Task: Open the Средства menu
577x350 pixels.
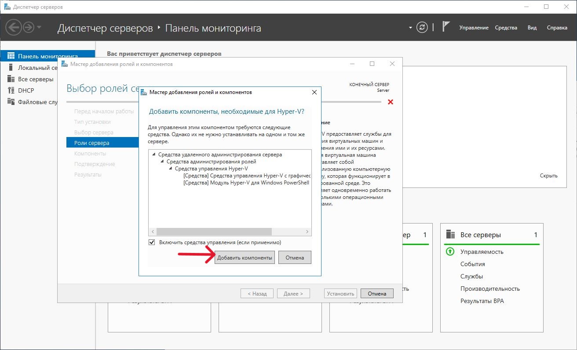Action: tap(506, 28)
